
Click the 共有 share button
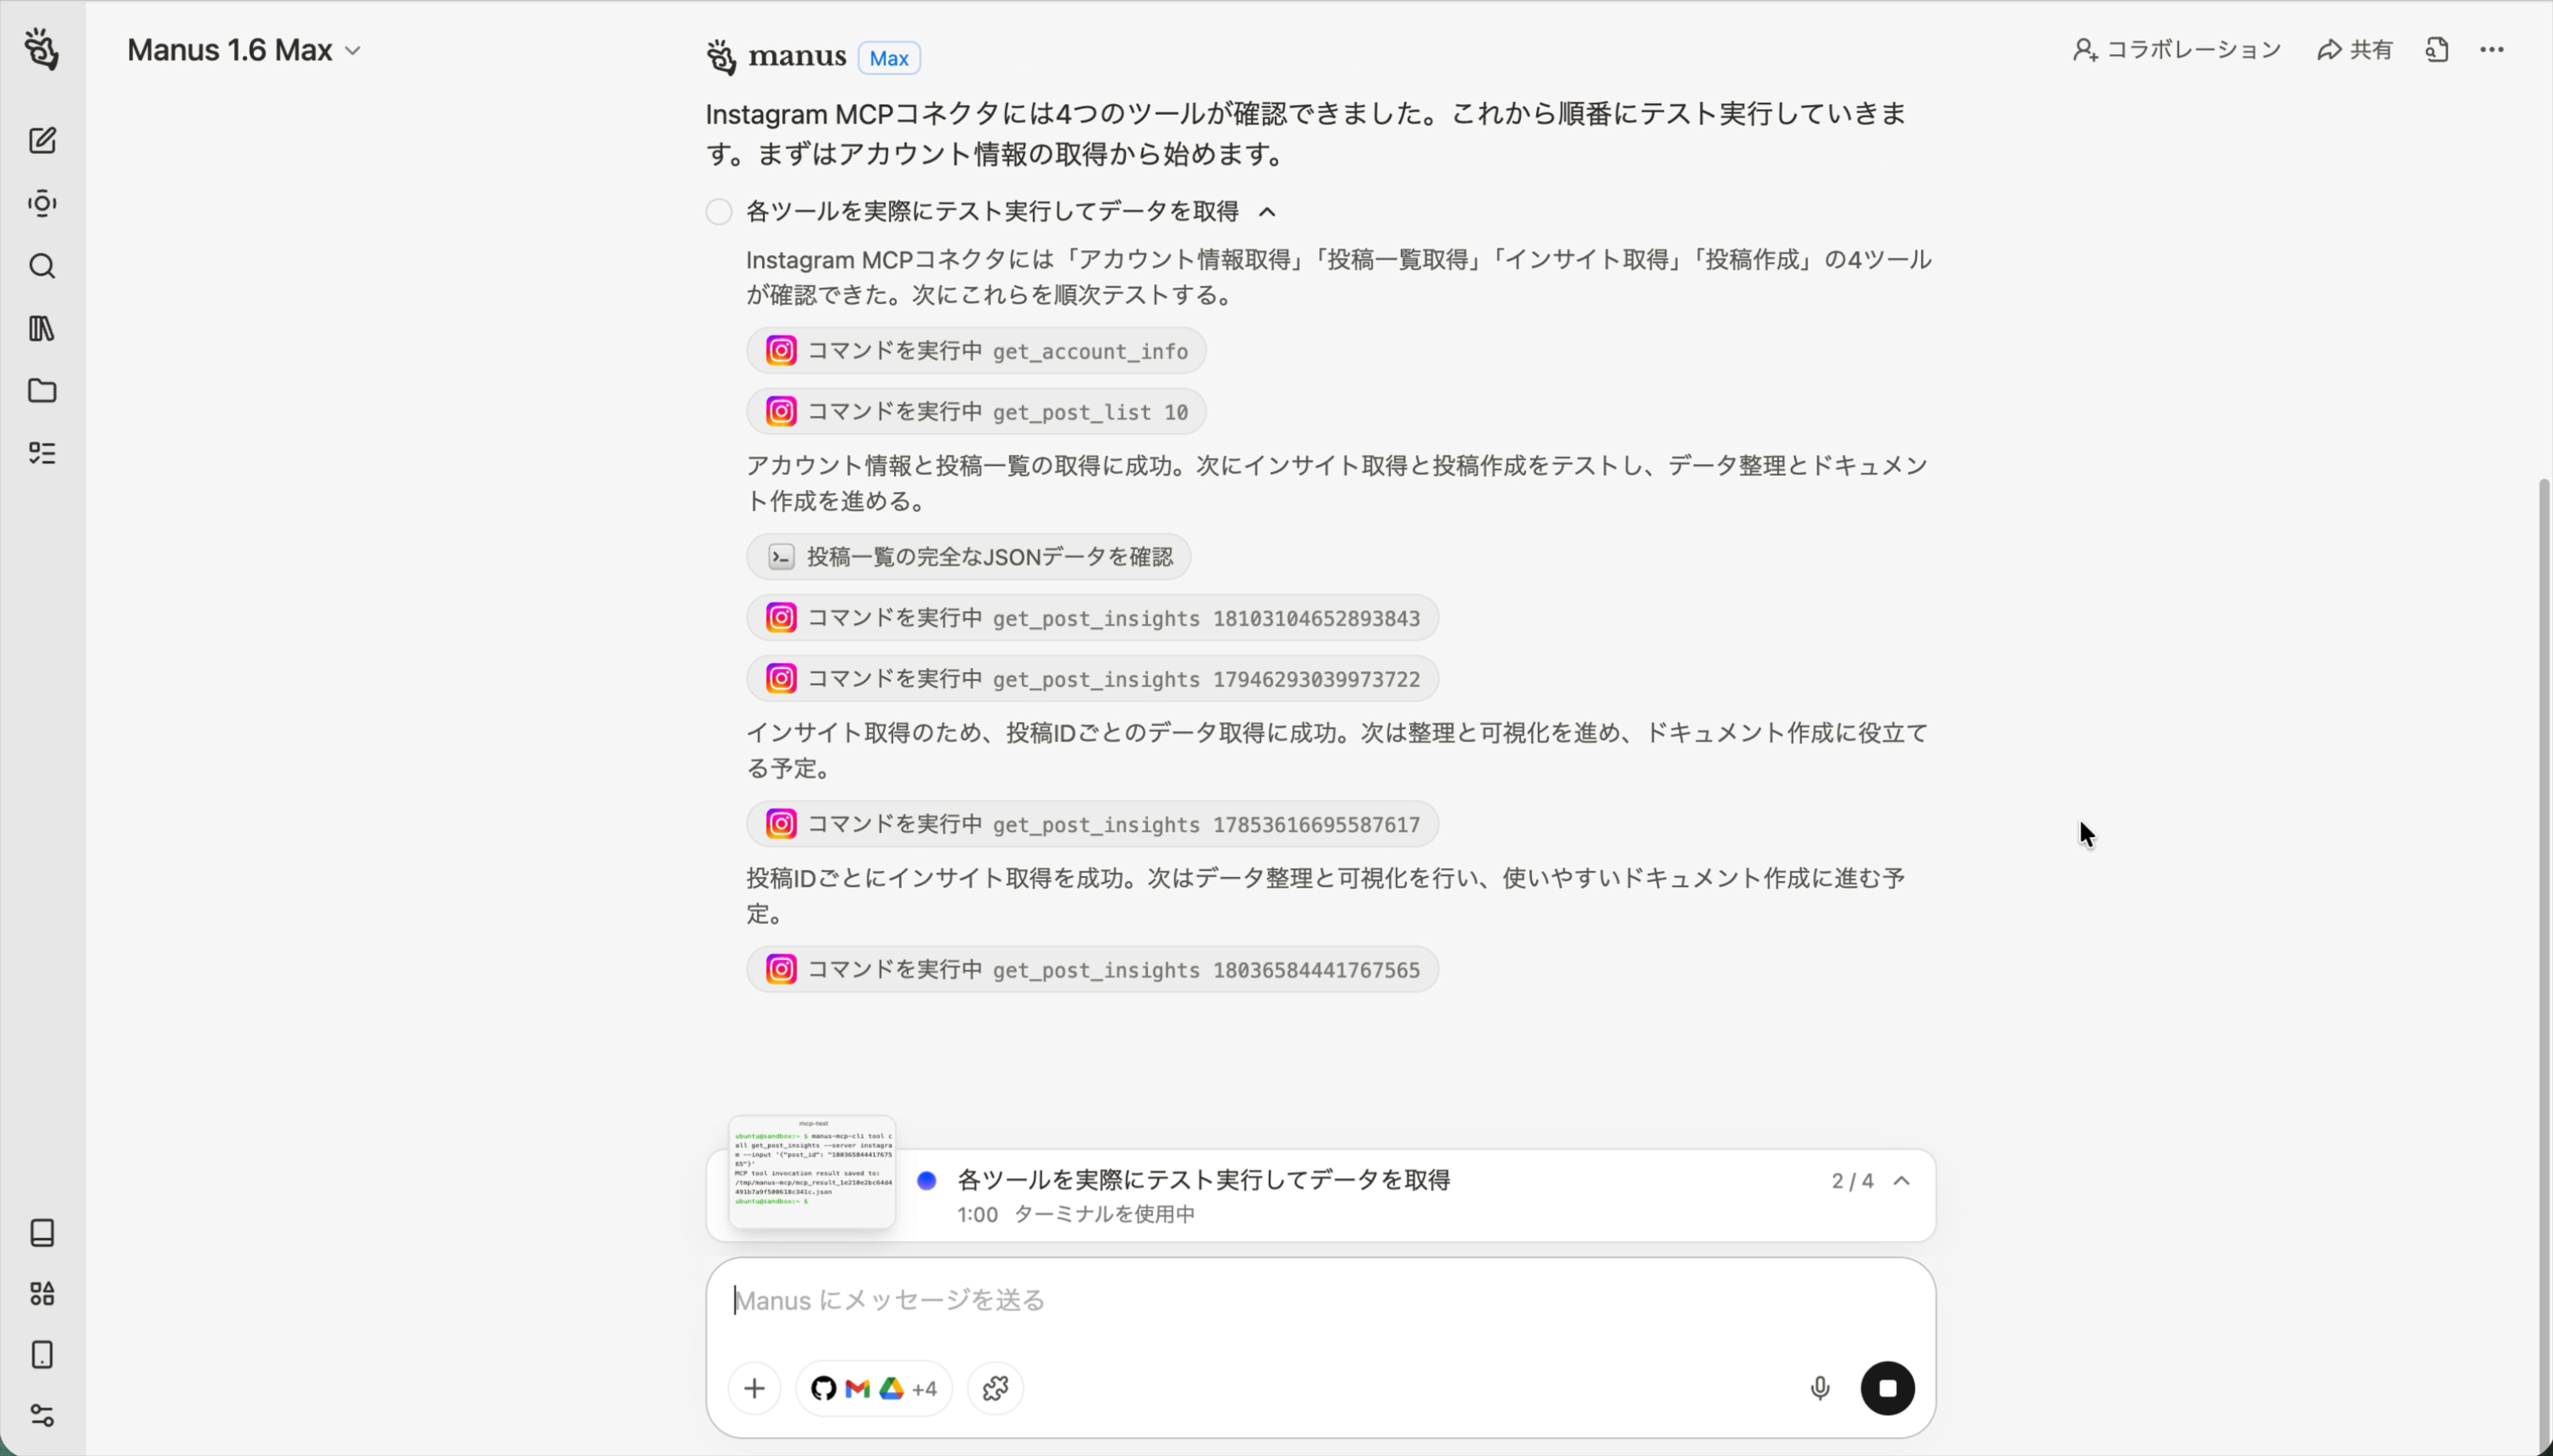2356,49
